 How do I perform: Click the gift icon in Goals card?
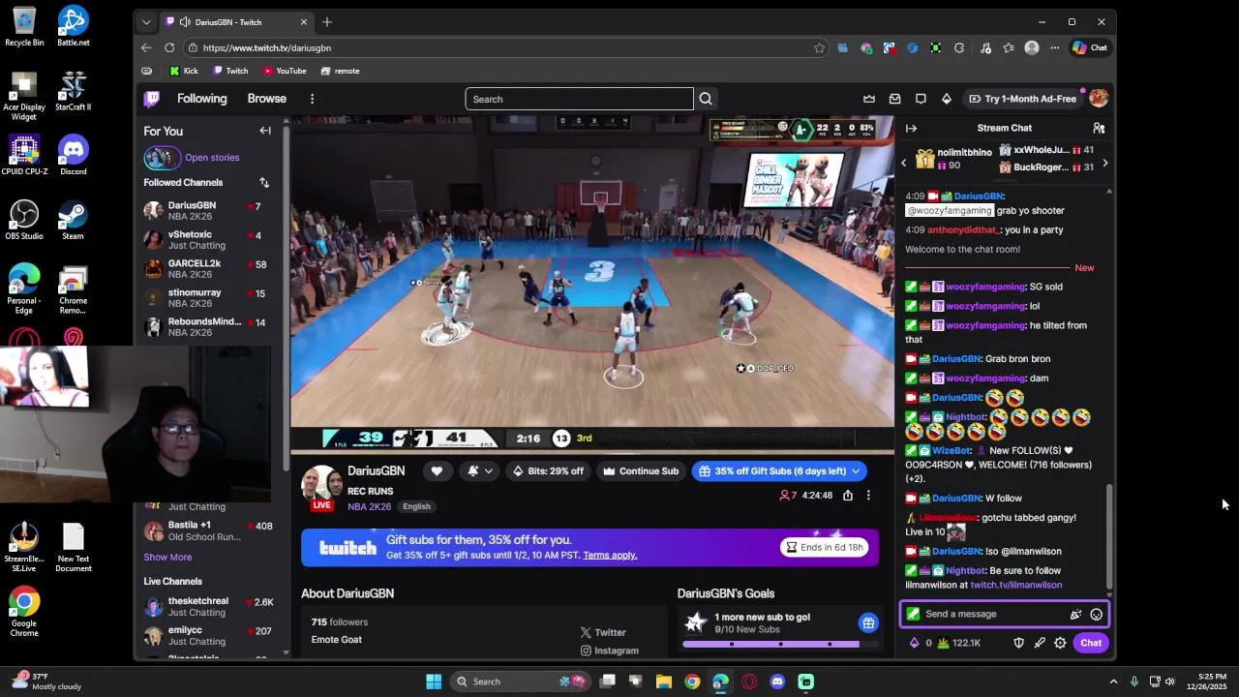pyautogui.click(x=868, y=622)
